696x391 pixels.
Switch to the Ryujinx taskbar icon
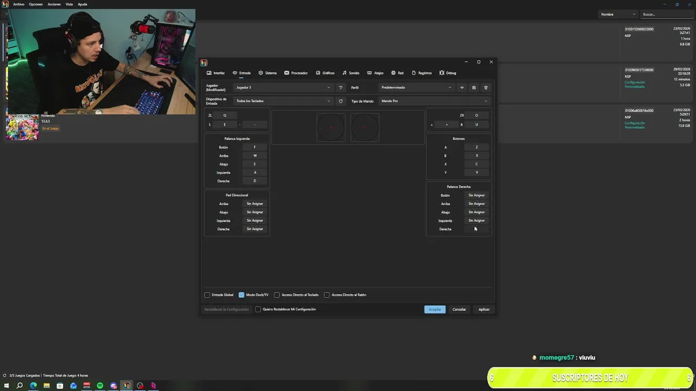127,386
